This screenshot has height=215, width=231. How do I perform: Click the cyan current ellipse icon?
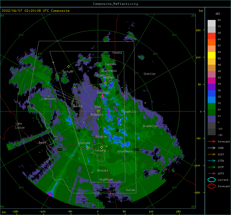[211, 180]
